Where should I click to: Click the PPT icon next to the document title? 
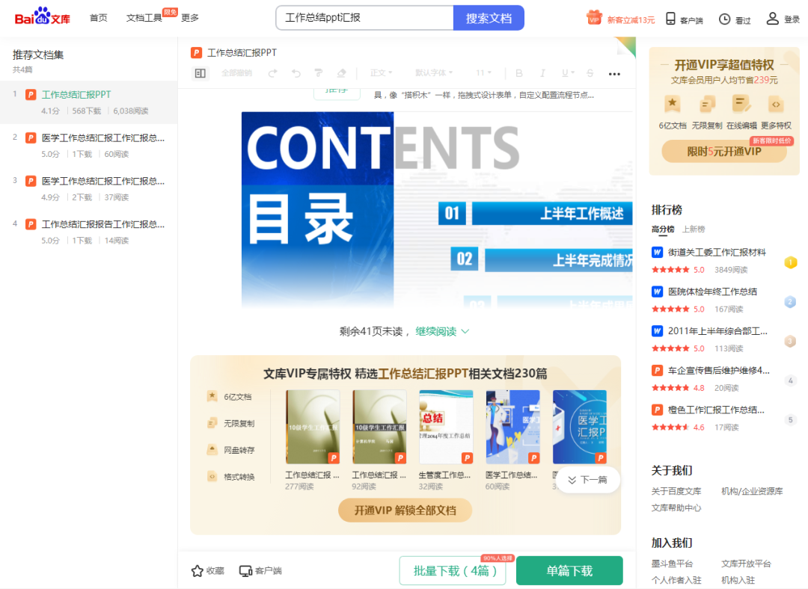(196, 52)
